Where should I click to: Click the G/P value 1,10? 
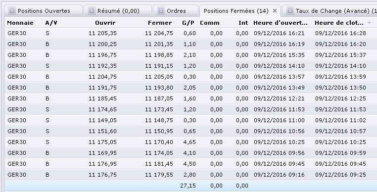tap(189, 44)
